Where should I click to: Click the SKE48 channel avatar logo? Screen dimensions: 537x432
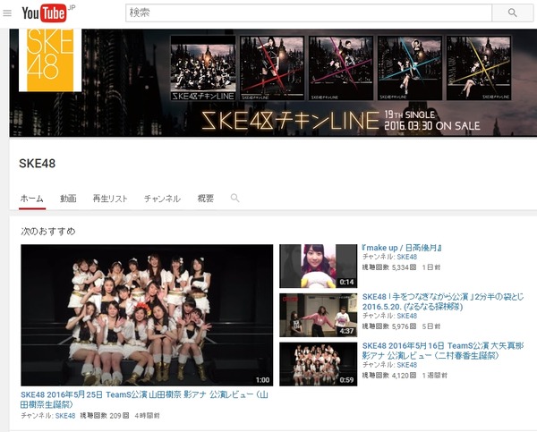pos(50,60)
